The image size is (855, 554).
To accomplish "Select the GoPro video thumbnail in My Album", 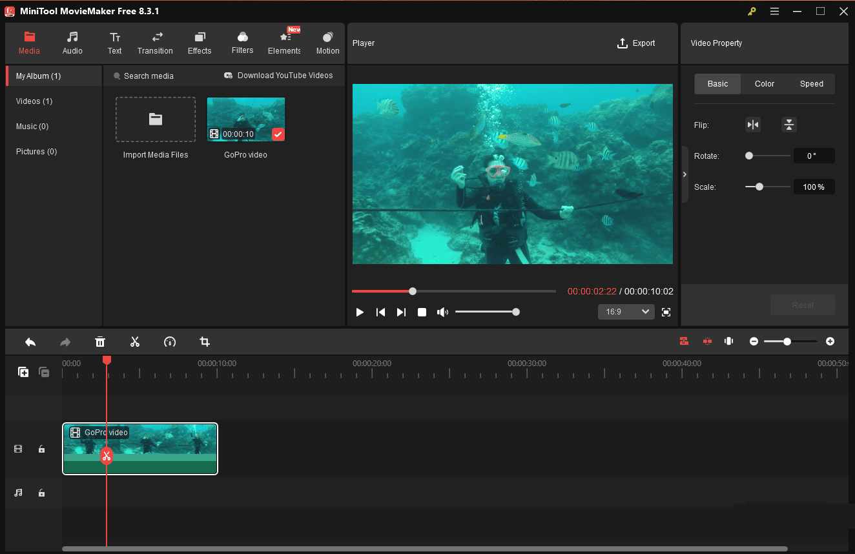I will coord(245,119).
